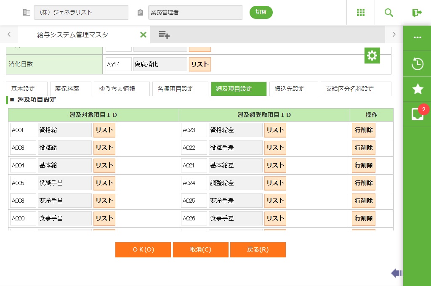Expand sidebar with the purple arrow

[x=396, y=273]
